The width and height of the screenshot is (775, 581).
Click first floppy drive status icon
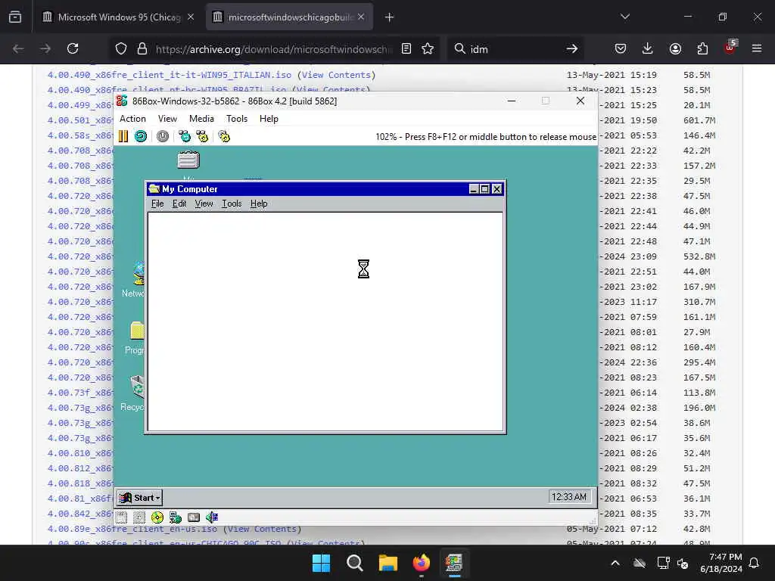[122, 517]
